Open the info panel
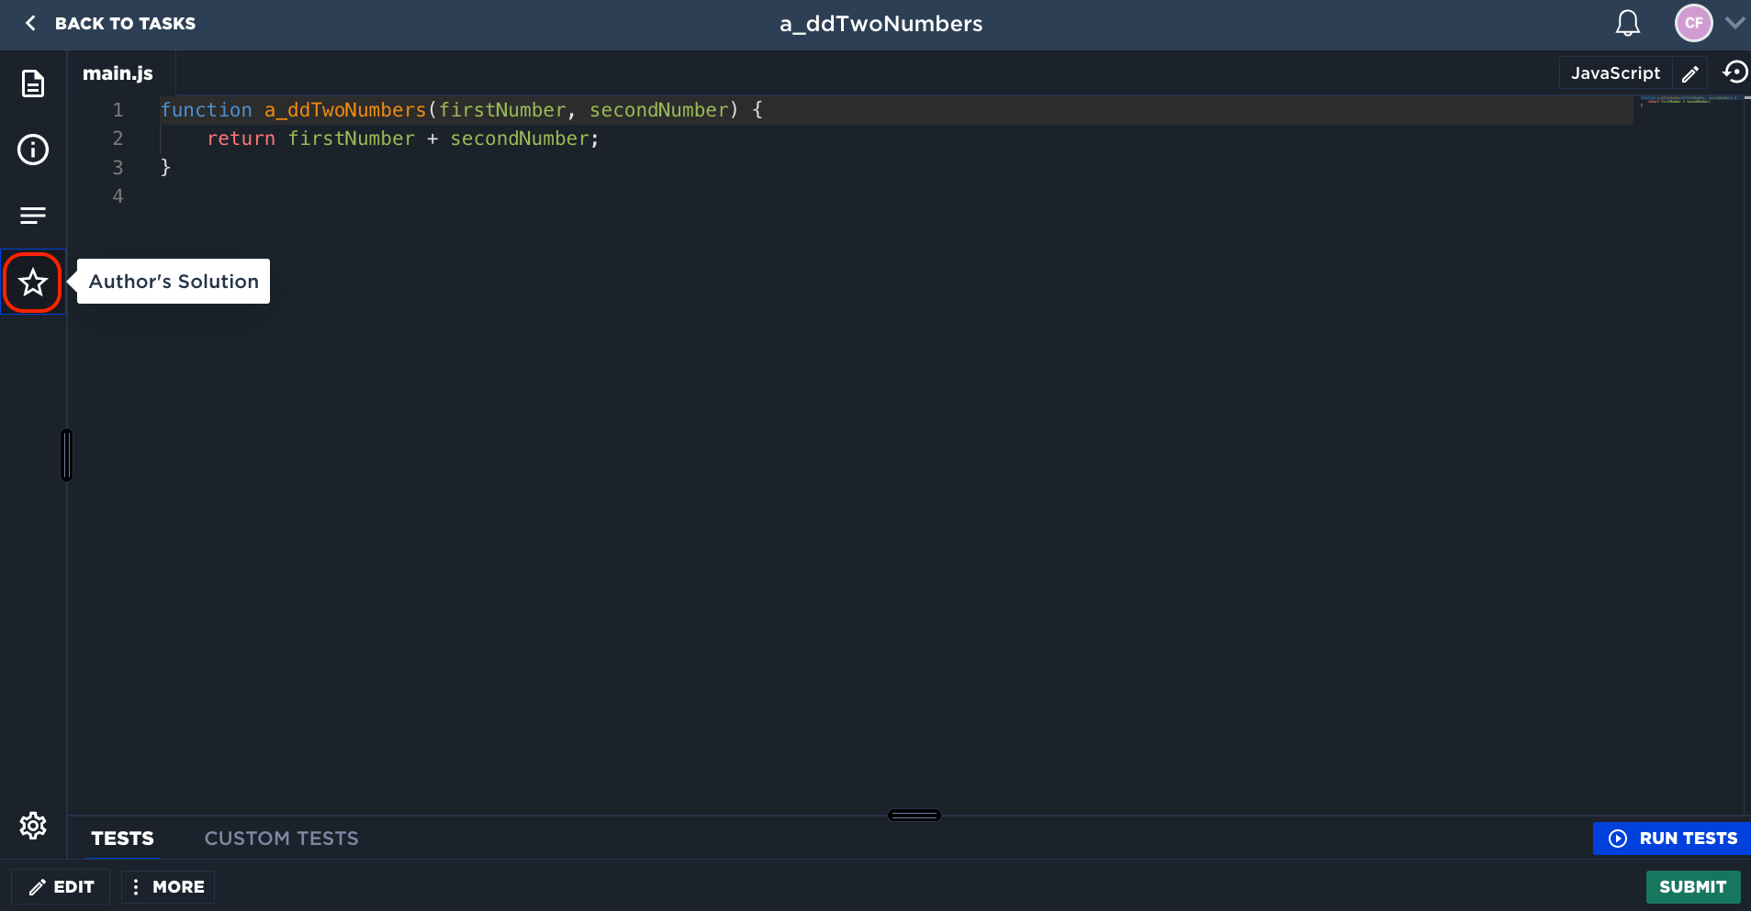Screen dimensions: 1751x911 tap(32, 149)
